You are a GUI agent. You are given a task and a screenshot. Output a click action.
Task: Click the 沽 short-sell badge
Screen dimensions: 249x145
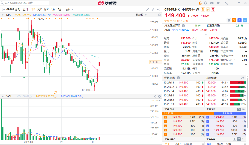coord(208,10)
